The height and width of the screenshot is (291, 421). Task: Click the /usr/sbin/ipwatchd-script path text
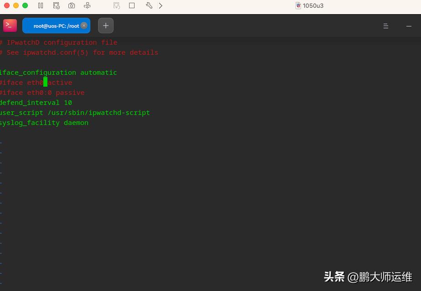pos(98,112)
